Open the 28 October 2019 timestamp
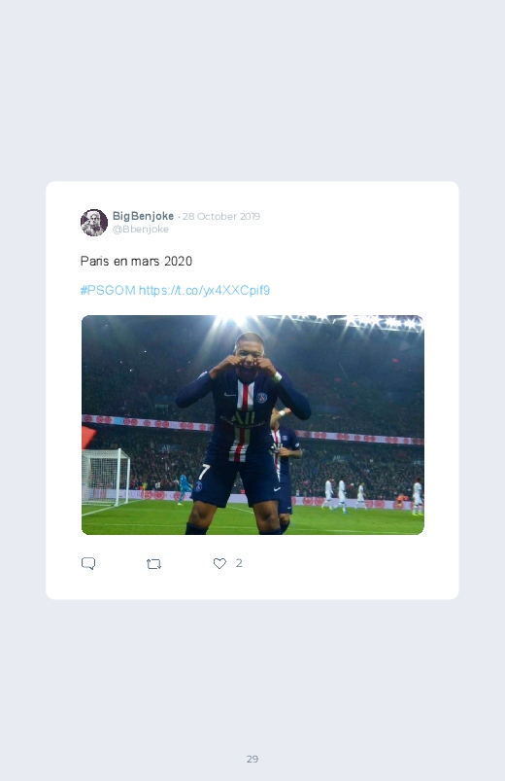 tap(221, 216)
